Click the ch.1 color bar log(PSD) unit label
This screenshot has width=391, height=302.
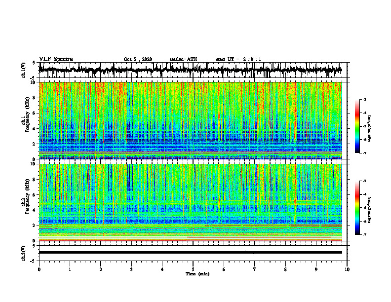point(370,129)
